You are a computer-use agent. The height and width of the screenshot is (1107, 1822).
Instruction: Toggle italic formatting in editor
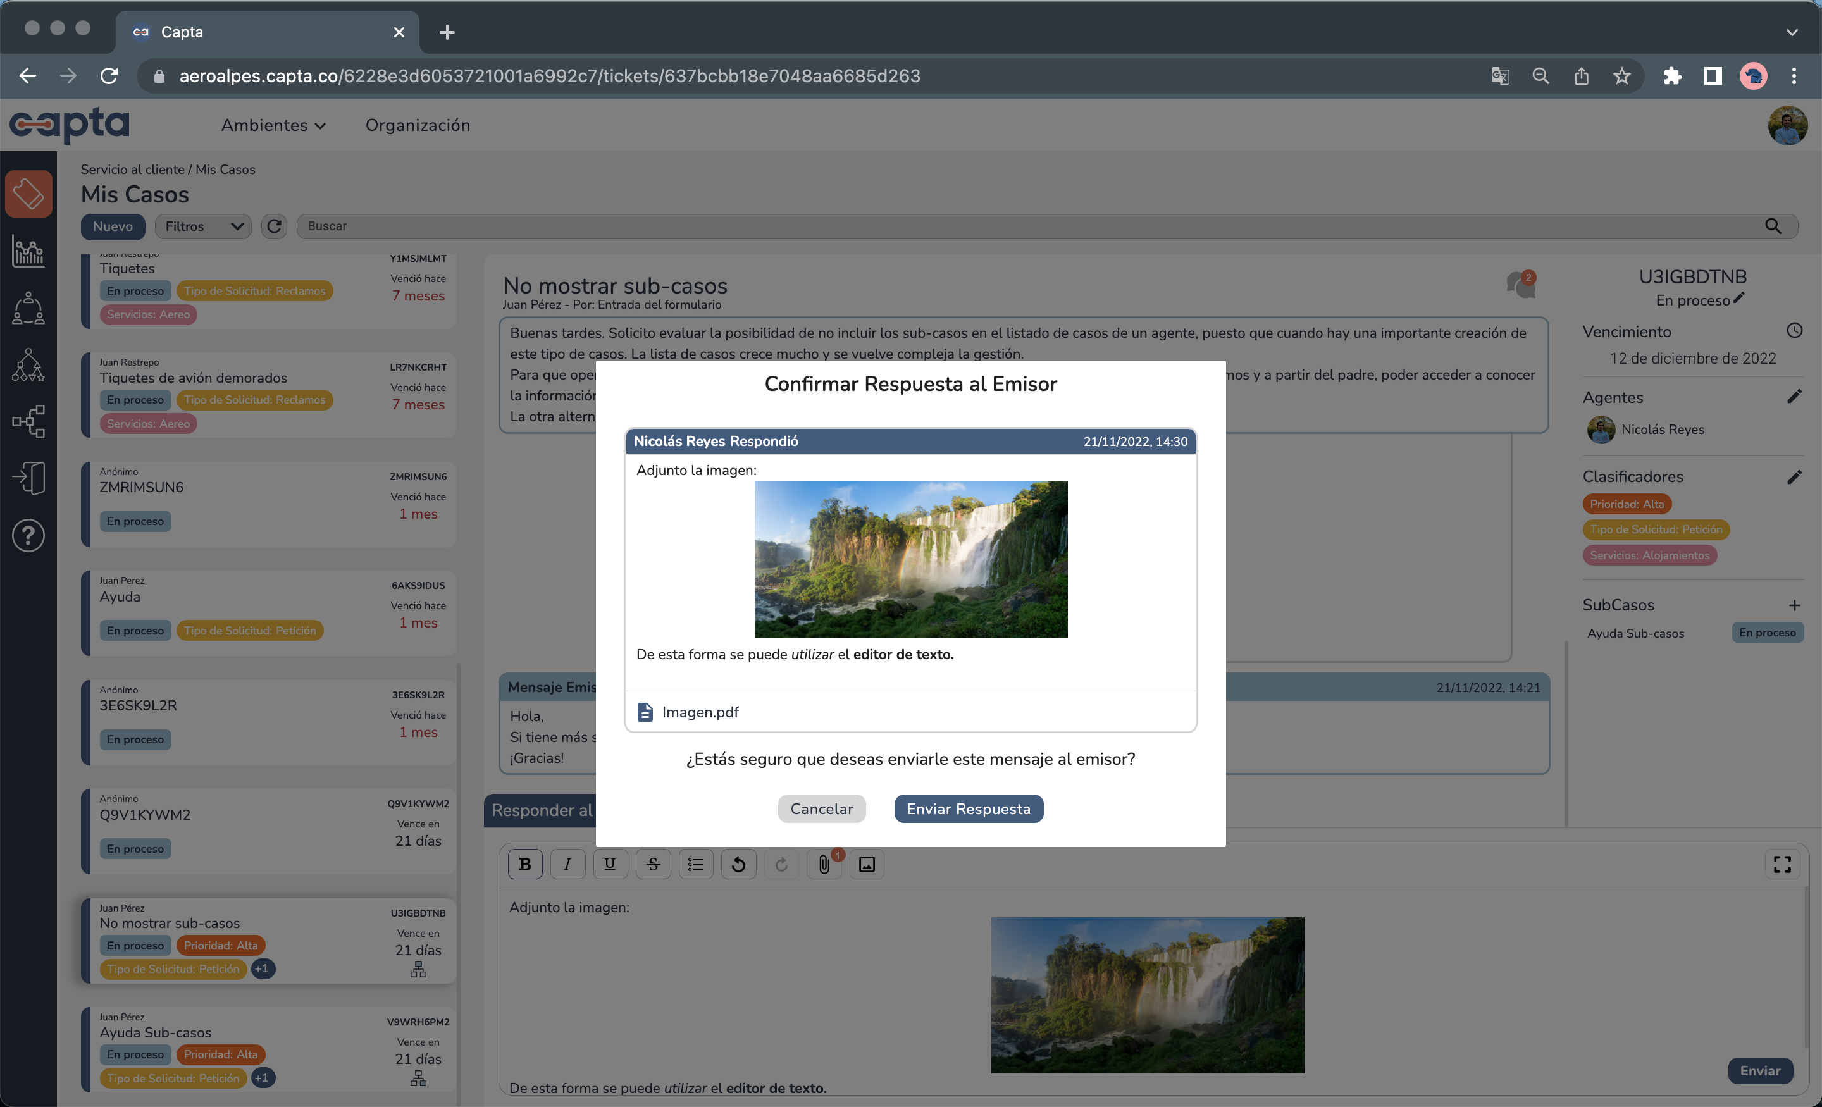(567, 863)
